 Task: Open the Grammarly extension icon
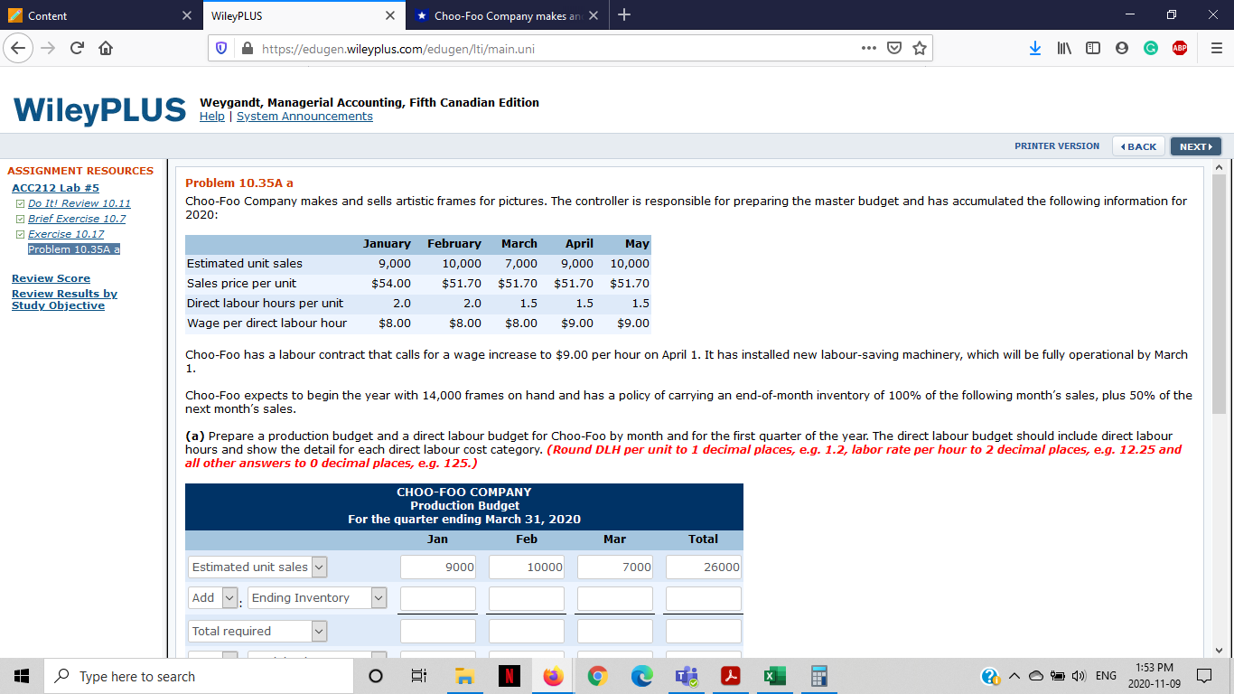(x=1150, y=49)
